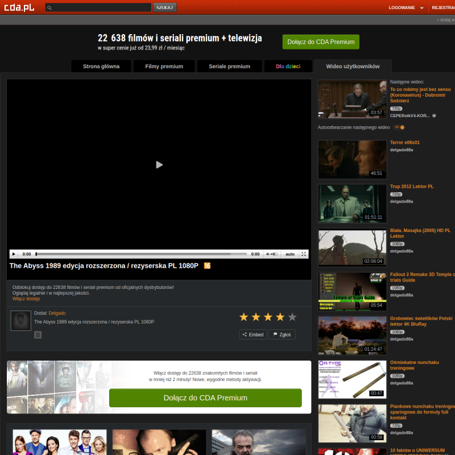
Task: Open uploader Delgado profile link
Action: tap(57, 313)
